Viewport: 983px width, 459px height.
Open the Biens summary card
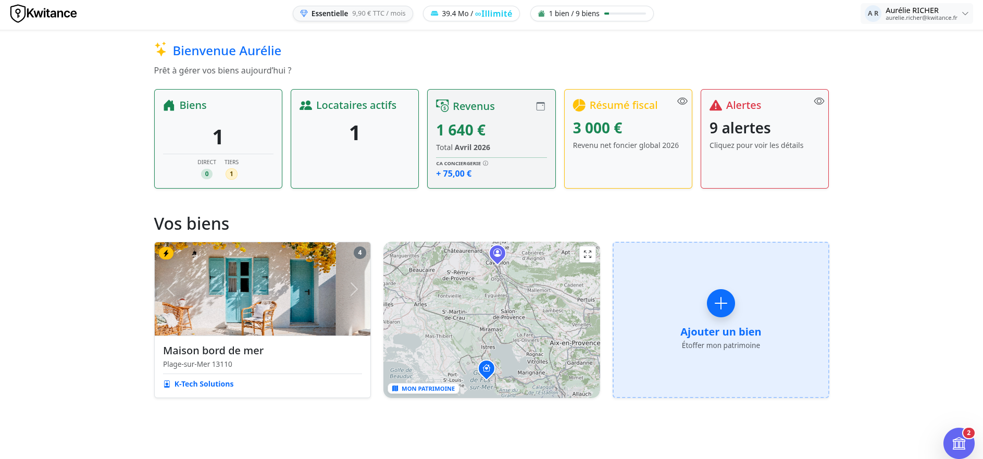[x=218, y=139]
